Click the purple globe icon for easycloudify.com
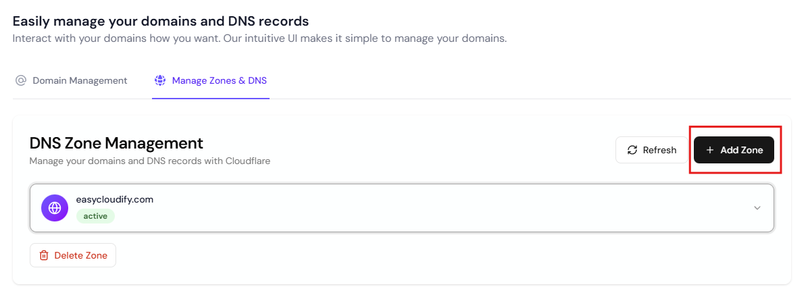 pos(55,207)
